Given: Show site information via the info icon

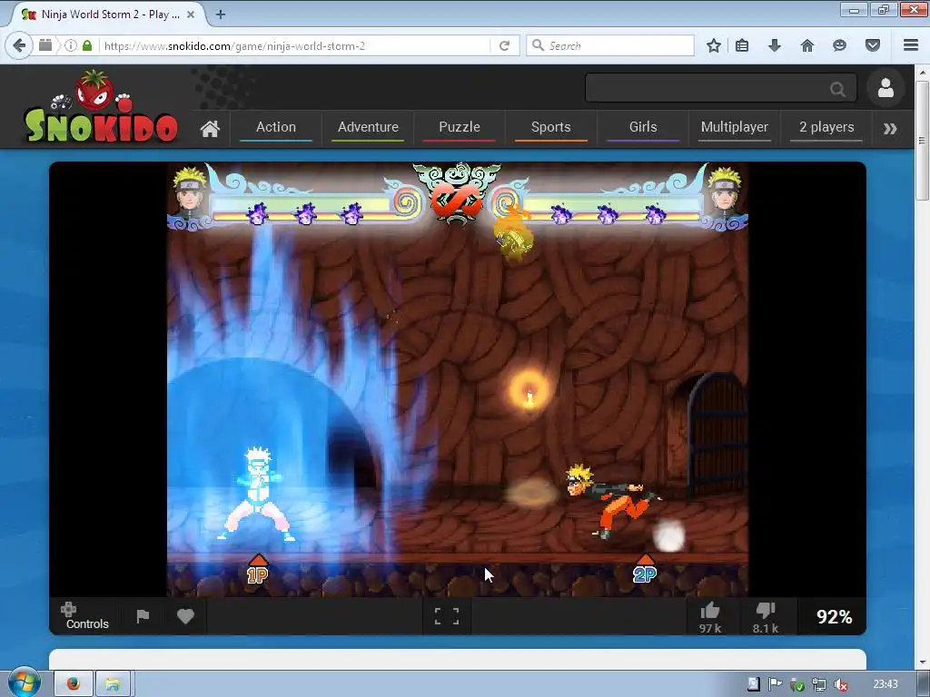Looking at the screenshot, I should tap(71, 45).
